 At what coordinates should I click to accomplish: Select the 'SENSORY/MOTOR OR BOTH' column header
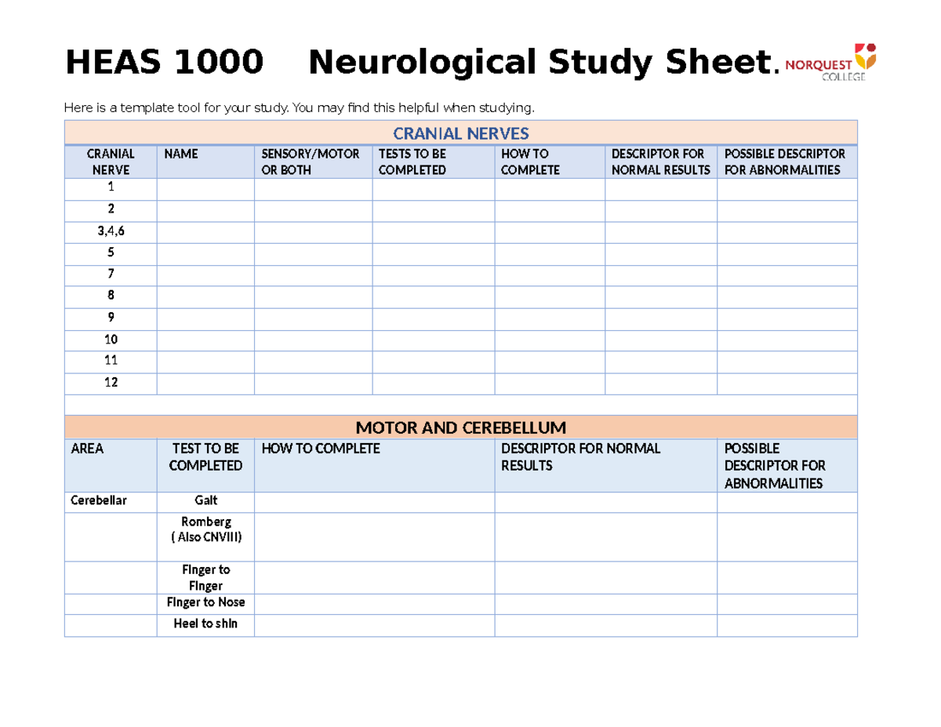(314, 162)
